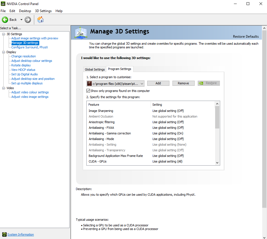Open Change resolution
This screenshot has width=267, height=239.
coord(24,56)
